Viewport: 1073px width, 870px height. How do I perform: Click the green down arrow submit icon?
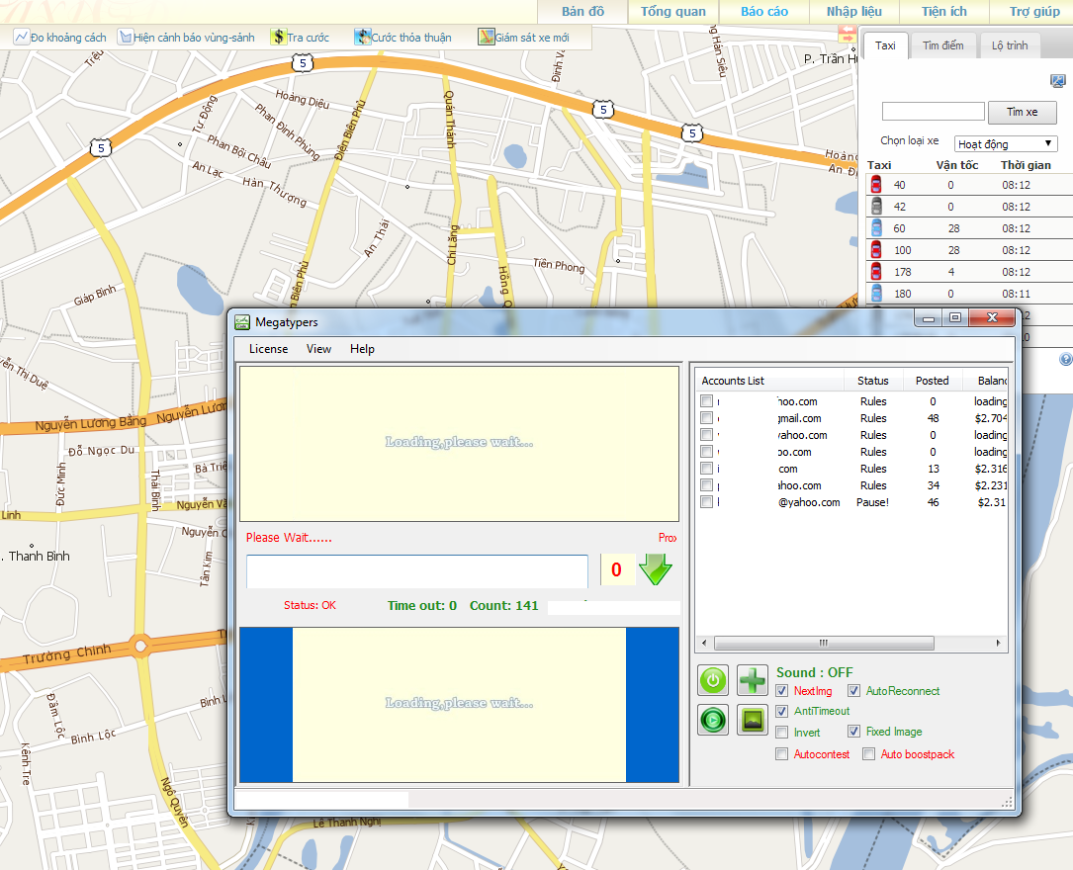[x=655, y=569]
